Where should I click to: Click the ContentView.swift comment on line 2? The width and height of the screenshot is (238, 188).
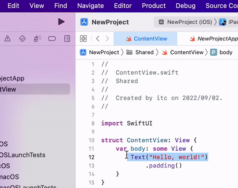pos(147,73)
